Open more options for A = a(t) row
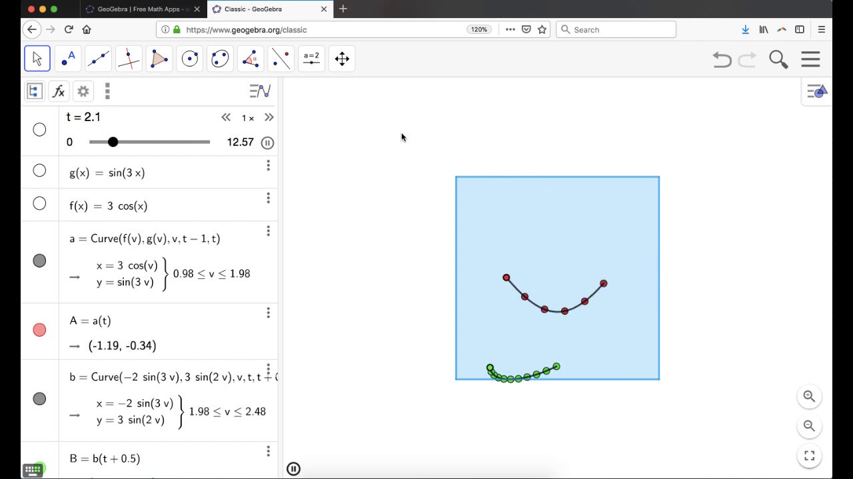 tap(268, 313)
